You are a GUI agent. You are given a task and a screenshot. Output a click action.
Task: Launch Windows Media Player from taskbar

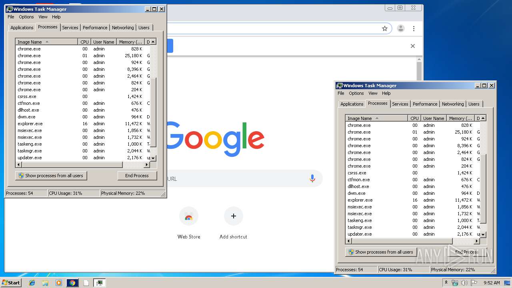pos(59,283)
